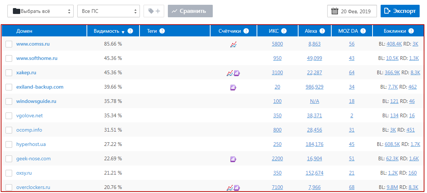The height and width of the screenshot is (193, 427).
Task: Click the purple counter icon for exiland-backup.com
Action: point(233,87)
